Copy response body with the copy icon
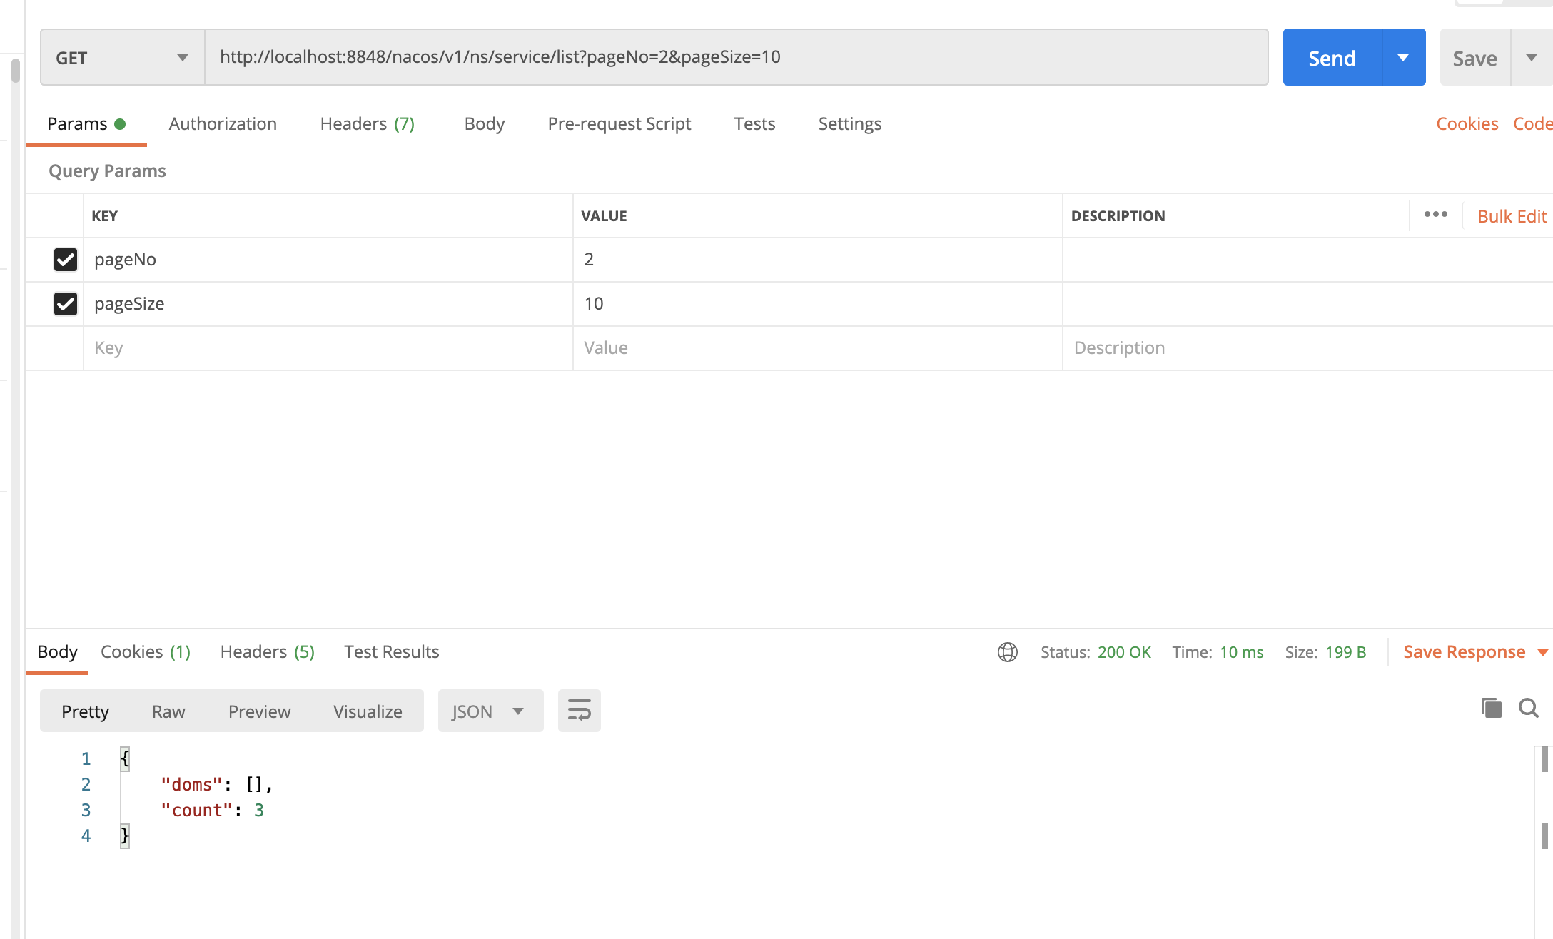 (x=1491, y=708)
